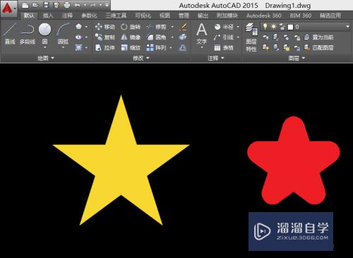Image resolution: width=353 pixels, height=258 pixels.
Task: Click the Mirror (镜像) tool
Action: tap(131, 37)
